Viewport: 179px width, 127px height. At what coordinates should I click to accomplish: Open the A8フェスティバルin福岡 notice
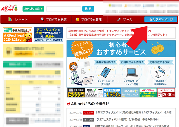pyautogui.click(x=128, y=119)
